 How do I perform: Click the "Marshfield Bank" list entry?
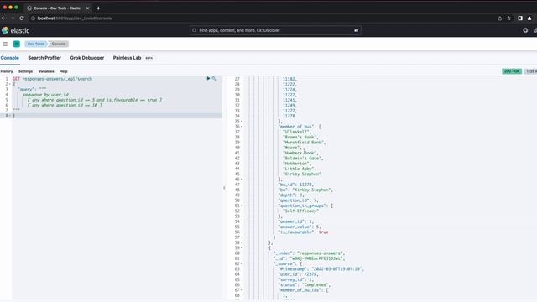click(x=304, y=142)
